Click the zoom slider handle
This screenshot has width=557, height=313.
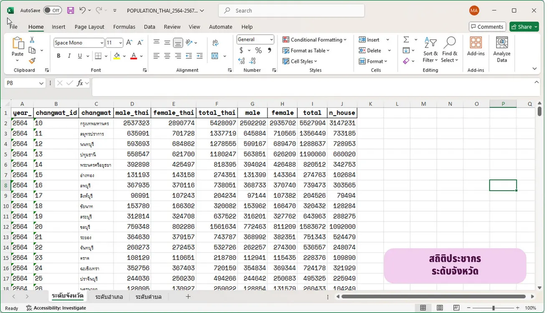coord(493,308)
